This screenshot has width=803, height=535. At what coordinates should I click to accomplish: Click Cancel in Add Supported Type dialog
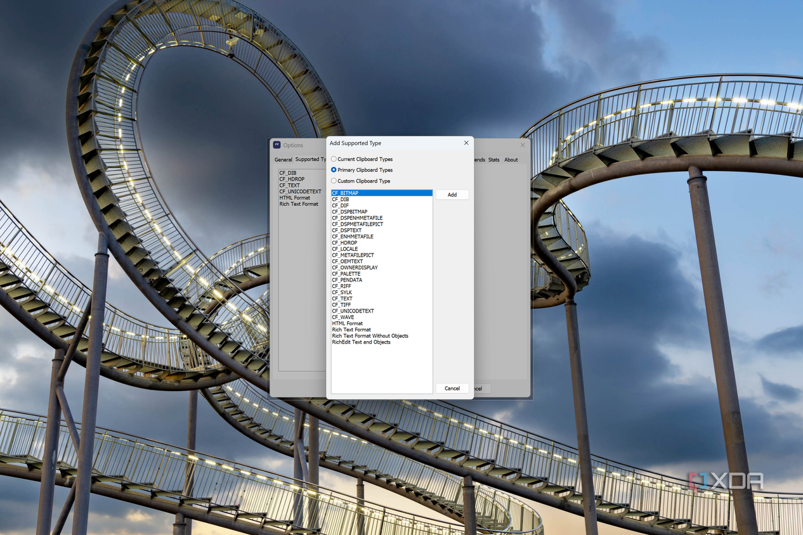point(452,388)
